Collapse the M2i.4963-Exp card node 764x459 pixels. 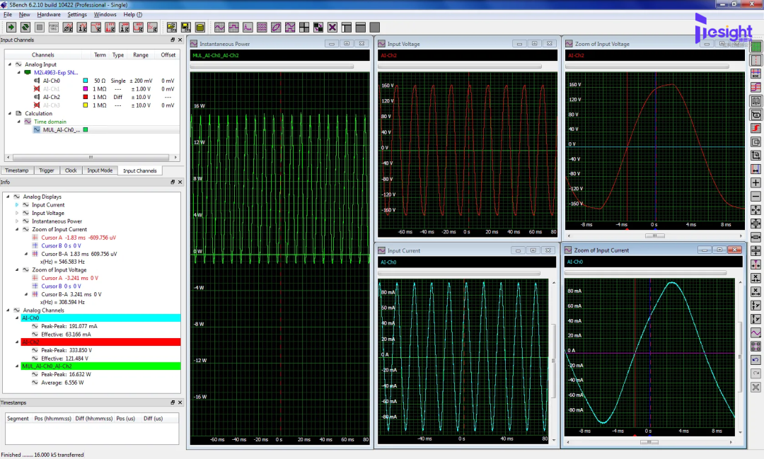point(19,73)
